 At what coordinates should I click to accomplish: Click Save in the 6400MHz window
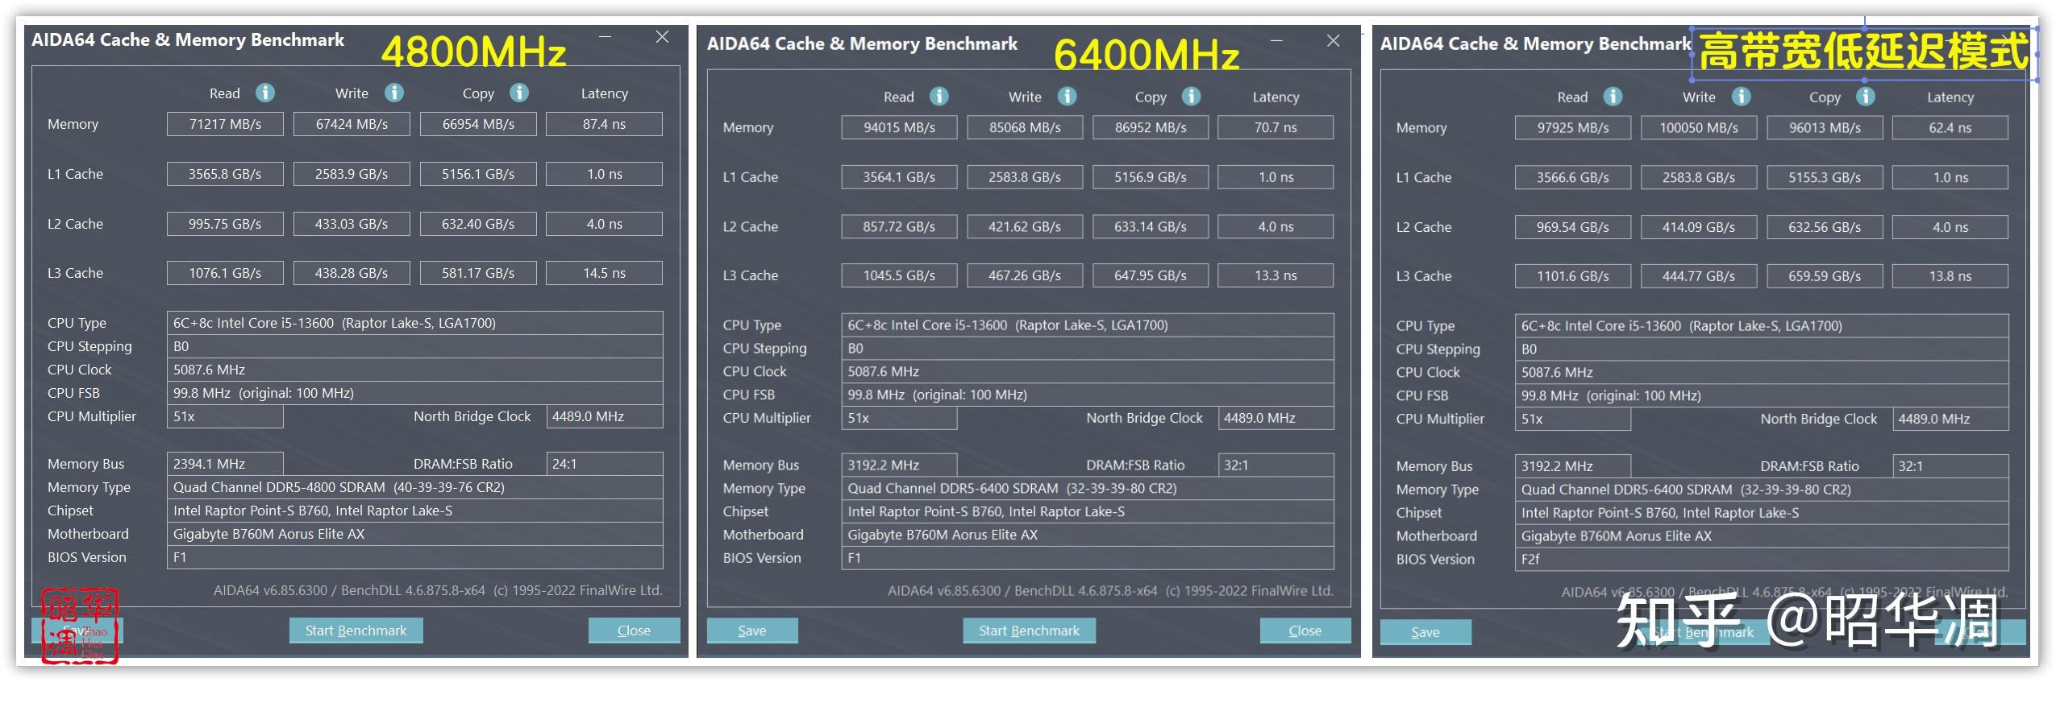[751, 631]
